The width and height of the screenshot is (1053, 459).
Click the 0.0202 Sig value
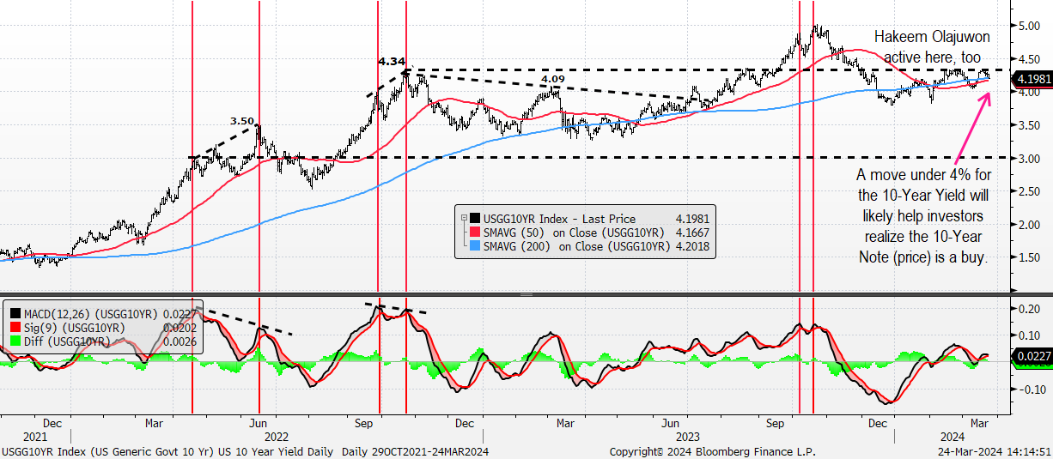179,328
